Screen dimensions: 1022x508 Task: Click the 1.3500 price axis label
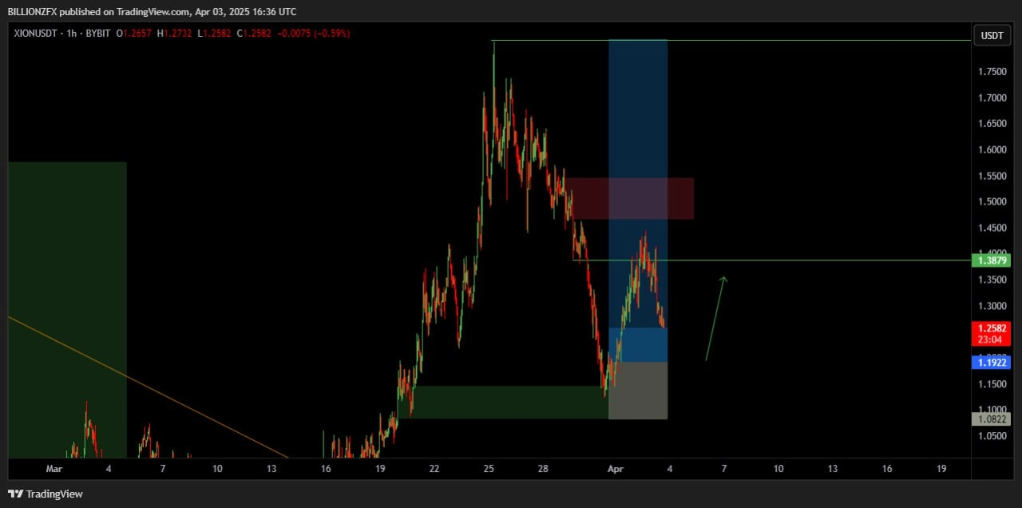[x=992, y=280]
